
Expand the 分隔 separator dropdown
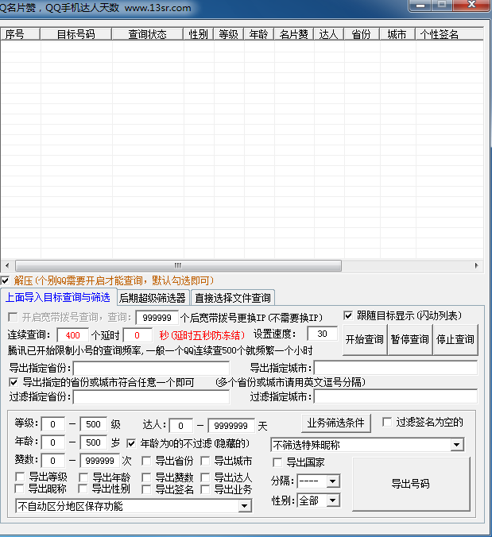[332, 481]
